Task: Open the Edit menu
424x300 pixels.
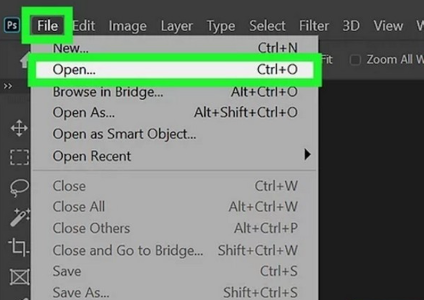Action: click(84, 26)
